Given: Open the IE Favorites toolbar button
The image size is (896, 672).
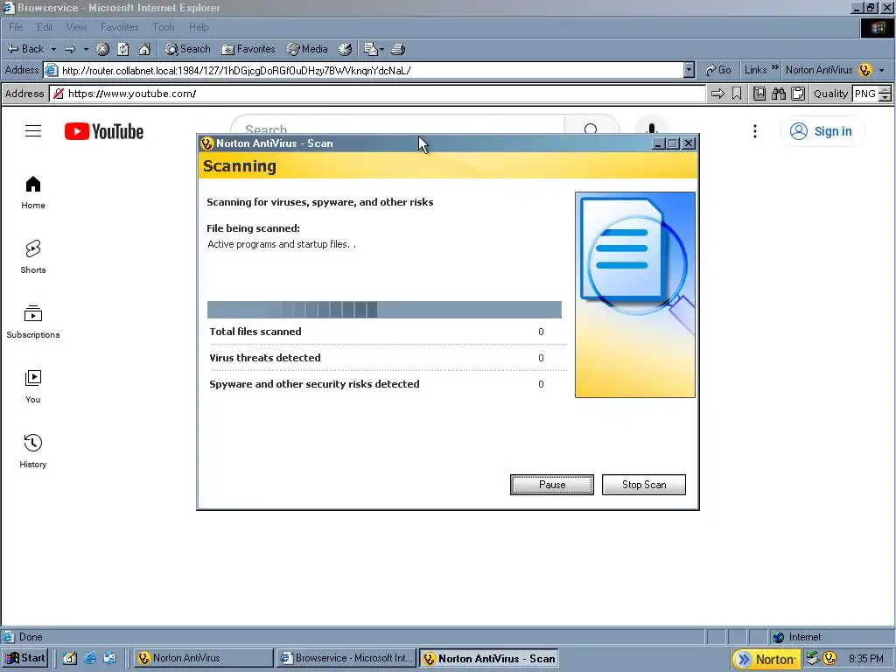Looking at the screenshot, I should pyautogui.click(x=248, y=49).
